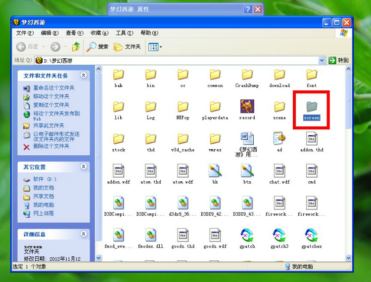Click 删除这个文件夹 link
Image resolution: width=371 pixels, height=282 pixels.
[51, 146]
